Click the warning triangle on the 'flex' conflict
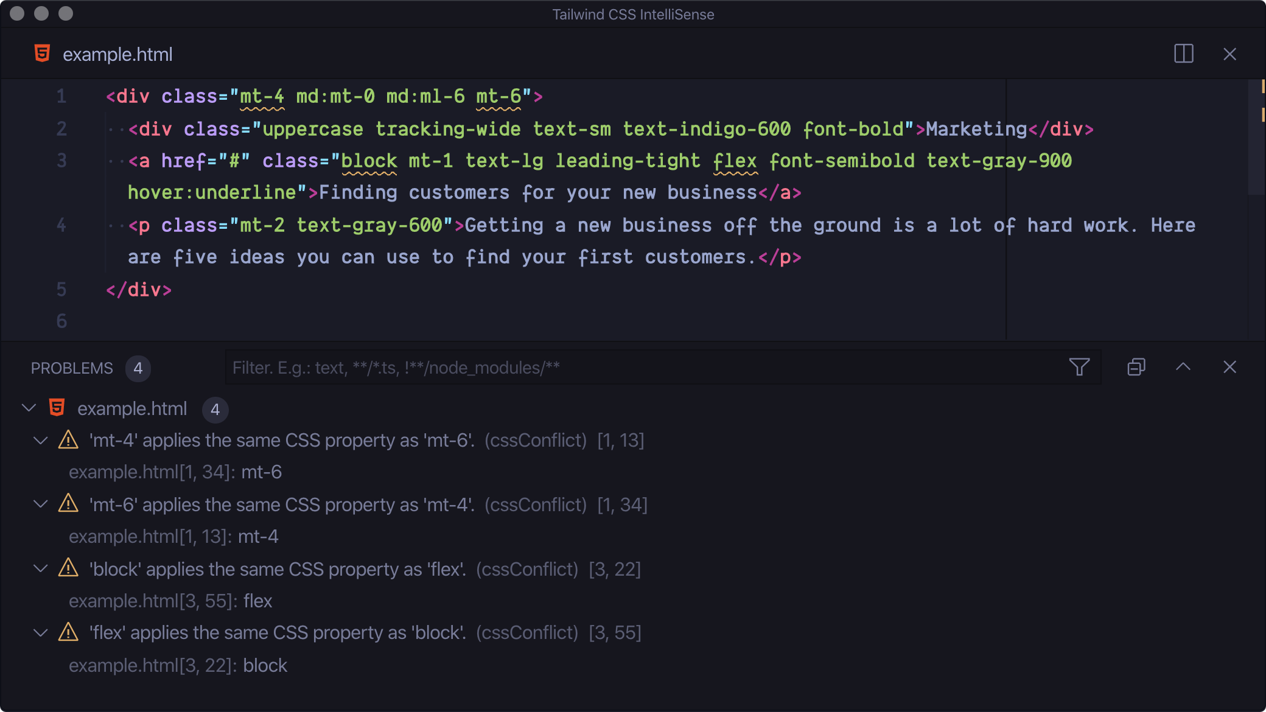This screenshot has height=712, width=1266. tap(68, 632)
